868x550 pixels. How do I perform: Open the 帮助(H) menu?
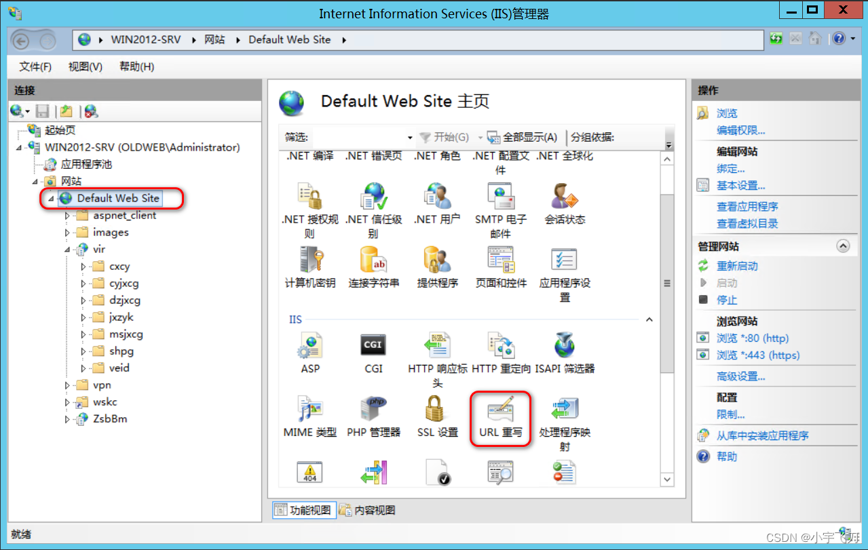click(x=136, y=66)
